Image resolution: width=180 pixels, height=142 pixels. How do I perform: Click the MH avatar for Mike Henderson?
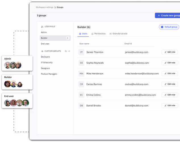click(81, 73)
